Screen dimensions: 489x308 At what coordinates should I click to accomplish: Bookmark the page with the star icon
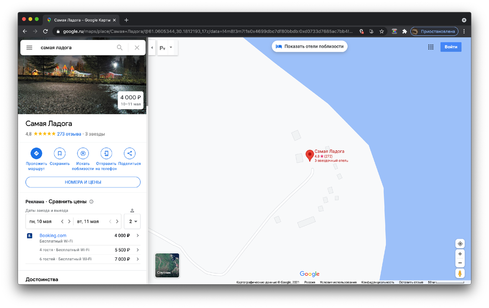(x=382, y=31)
